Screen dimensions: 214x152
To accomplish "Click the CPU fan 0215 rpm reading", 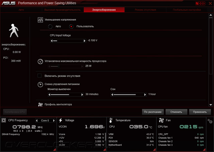I will (191, 127).
